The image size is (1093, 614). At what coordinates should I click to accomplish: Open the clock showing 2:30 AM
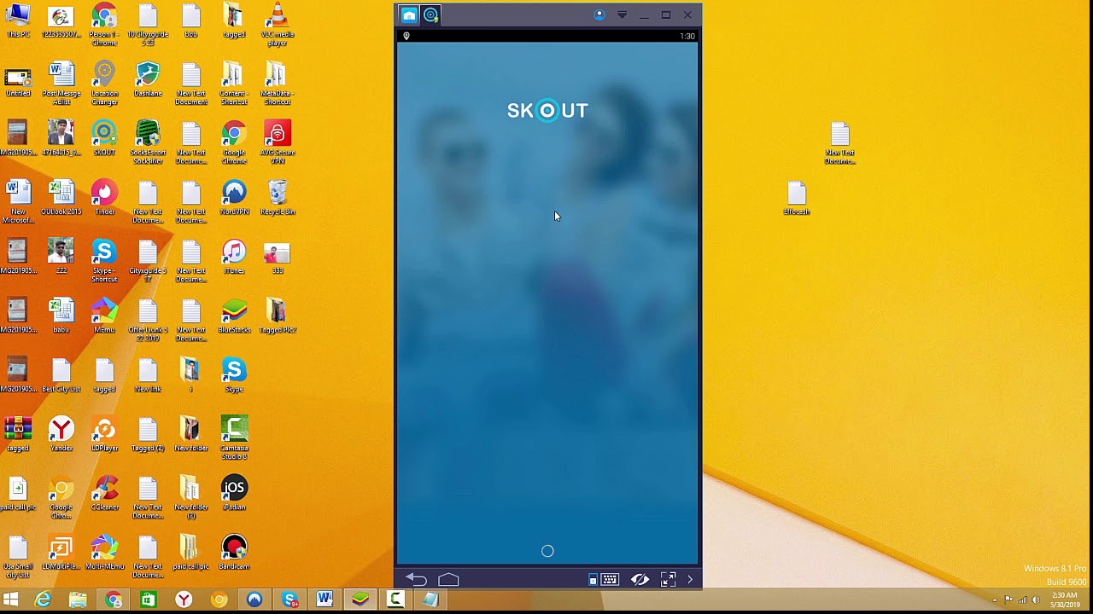(1065, 600)
